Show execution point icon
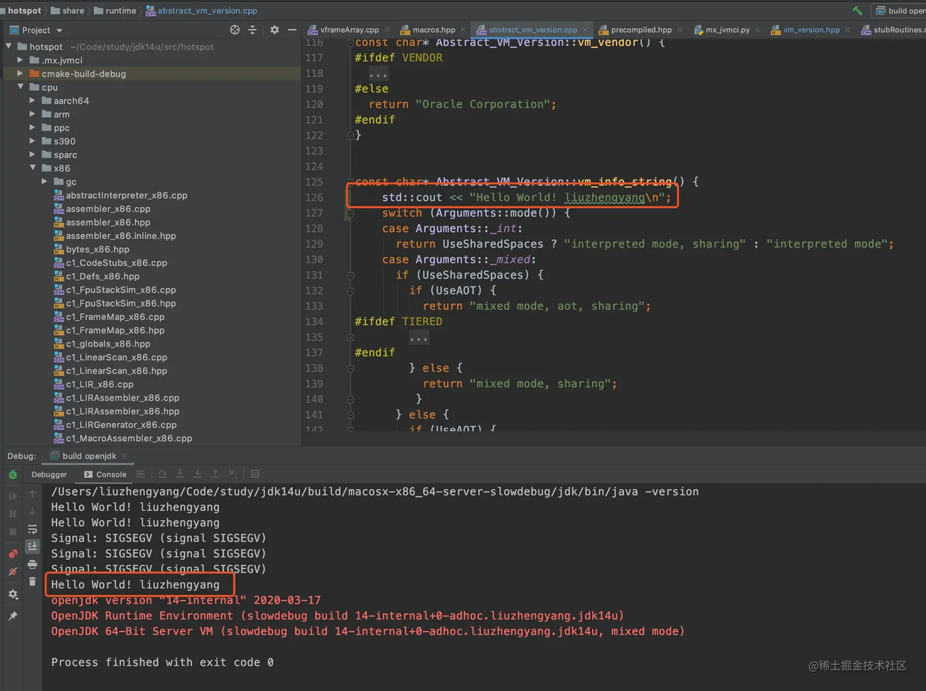The width and height of the screenshot is (926, 691). coord(141,474)
